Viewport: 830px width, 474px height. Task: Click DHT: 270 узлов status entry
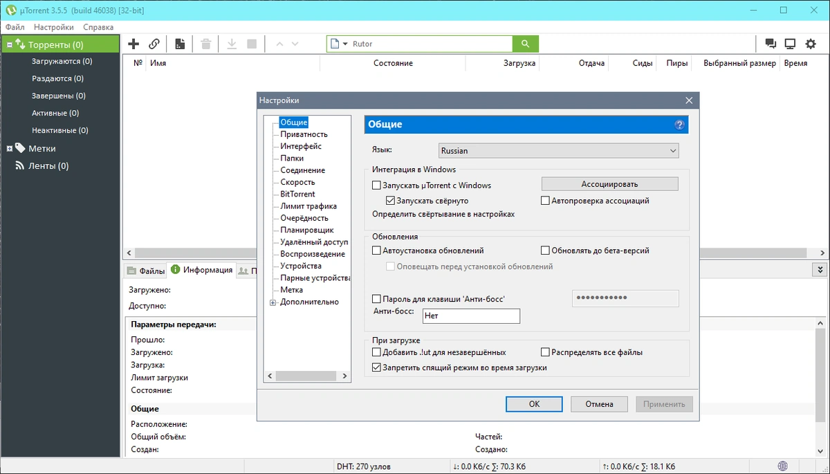[x=364, y=466]
